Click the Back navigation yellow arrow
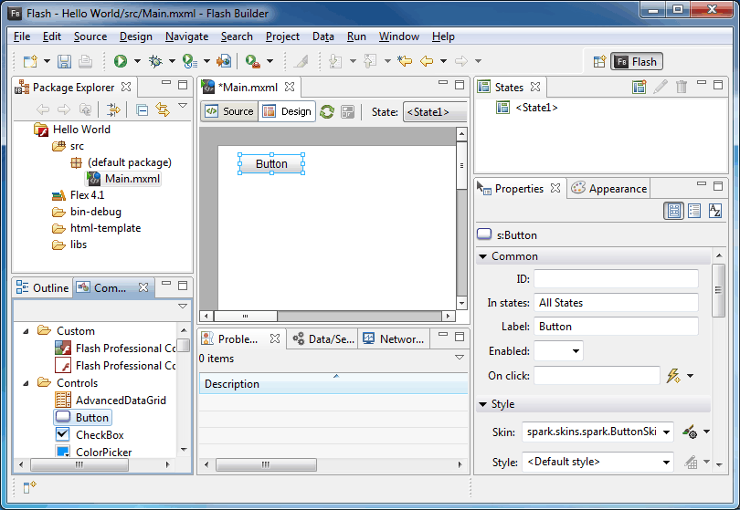Screen dimensions: 740x510 427,61
